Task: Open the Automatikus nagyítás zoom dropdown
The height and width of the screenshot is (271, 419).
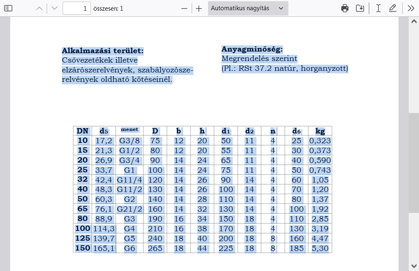Action: click(x=248, y=8)
